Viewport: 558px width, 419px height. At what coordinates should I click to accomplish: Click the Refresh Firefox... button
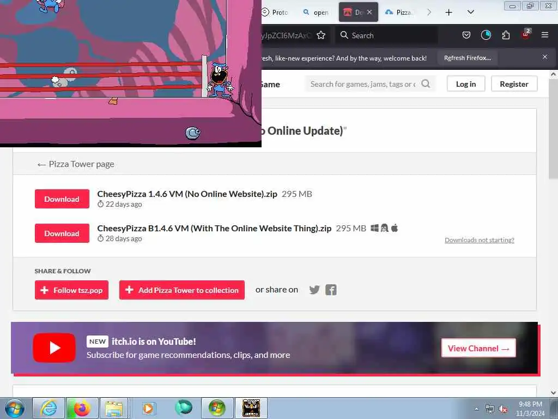[468, 58]
